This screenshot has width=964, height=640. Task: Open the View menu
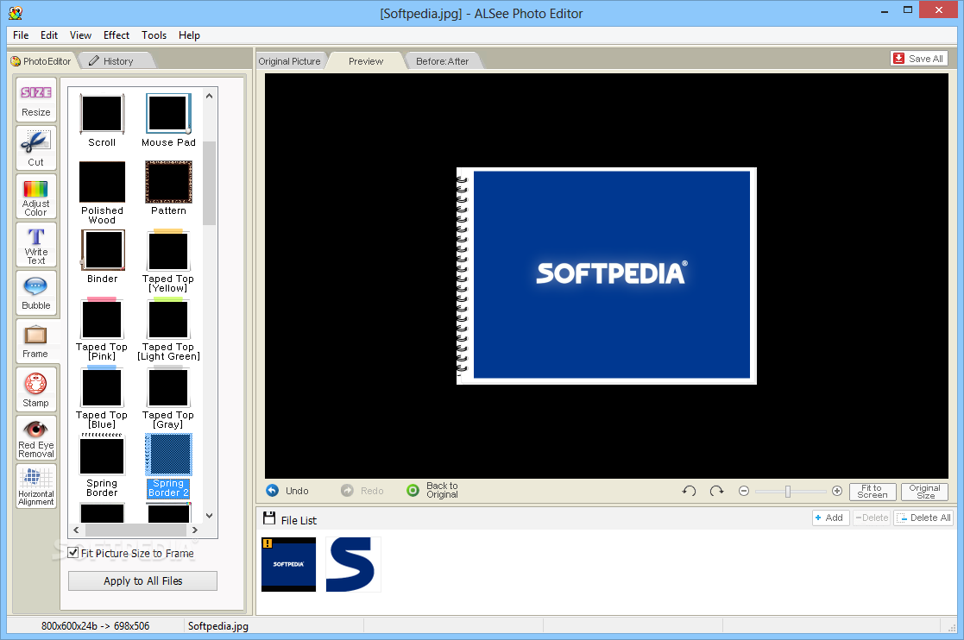click(x=80, y=35)
